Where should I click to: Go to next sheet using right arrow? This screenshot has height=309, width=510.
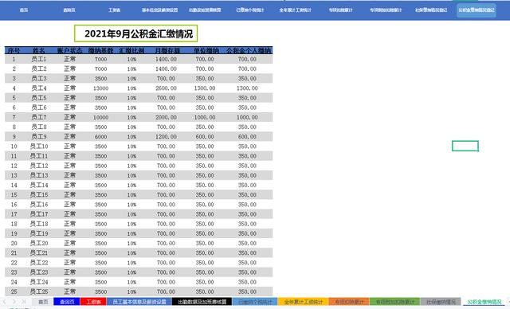click(x=14, y=302)
